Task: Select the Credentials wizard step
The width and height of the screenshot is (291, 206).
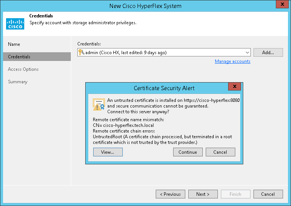Action: click(37, 56)
